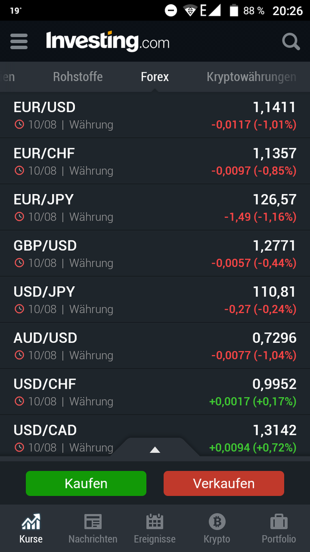Tap the green Kaufen button
The image size is (310, 552).
[86, 484]
